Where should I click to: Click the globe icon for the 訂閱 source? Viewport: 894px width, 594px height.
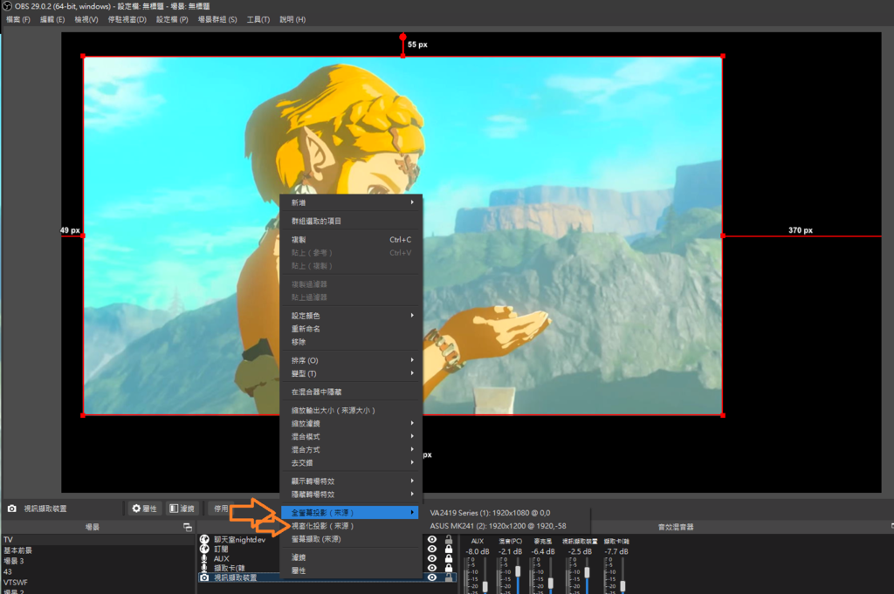pyautogui.click(x=204, y=549)
